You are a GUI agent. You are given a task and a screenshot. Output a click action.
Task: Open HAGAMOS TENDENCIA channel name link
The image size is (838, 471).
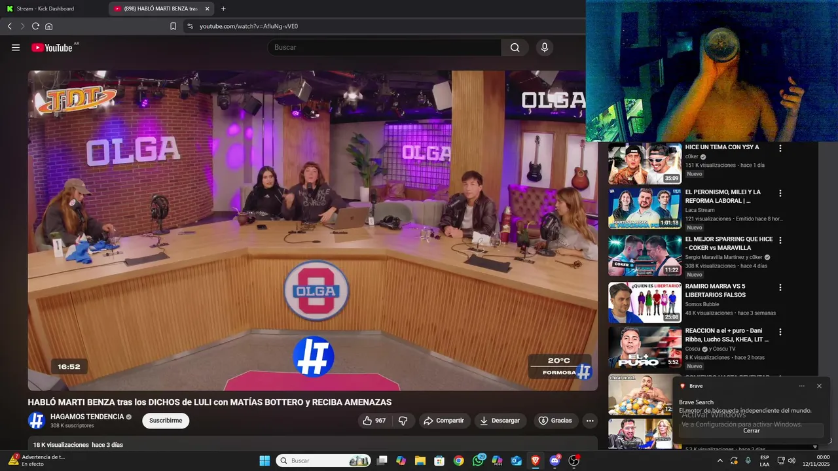(87, 417)
